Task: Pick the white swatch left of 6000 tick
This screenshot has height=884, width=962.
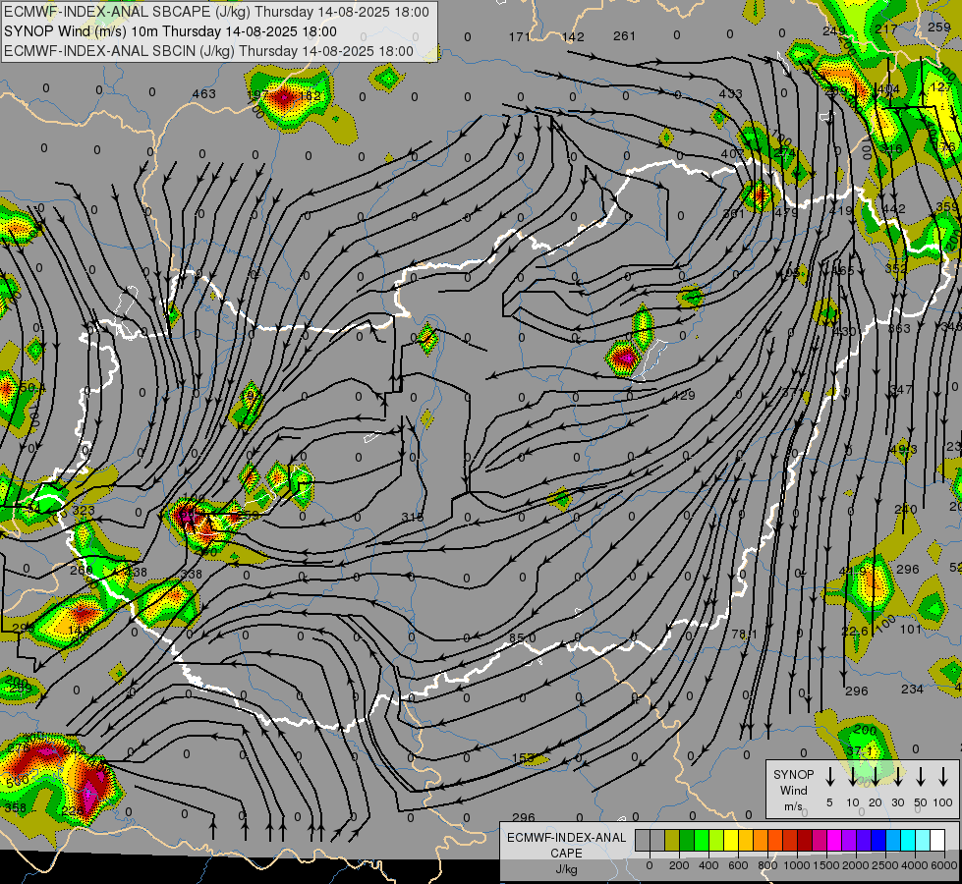Action: pos(936,840)
